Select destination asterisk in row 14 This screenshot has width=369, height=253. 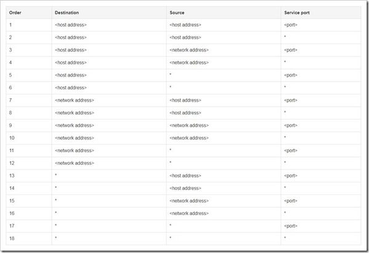pyautogui.click(x=56, y=188)
